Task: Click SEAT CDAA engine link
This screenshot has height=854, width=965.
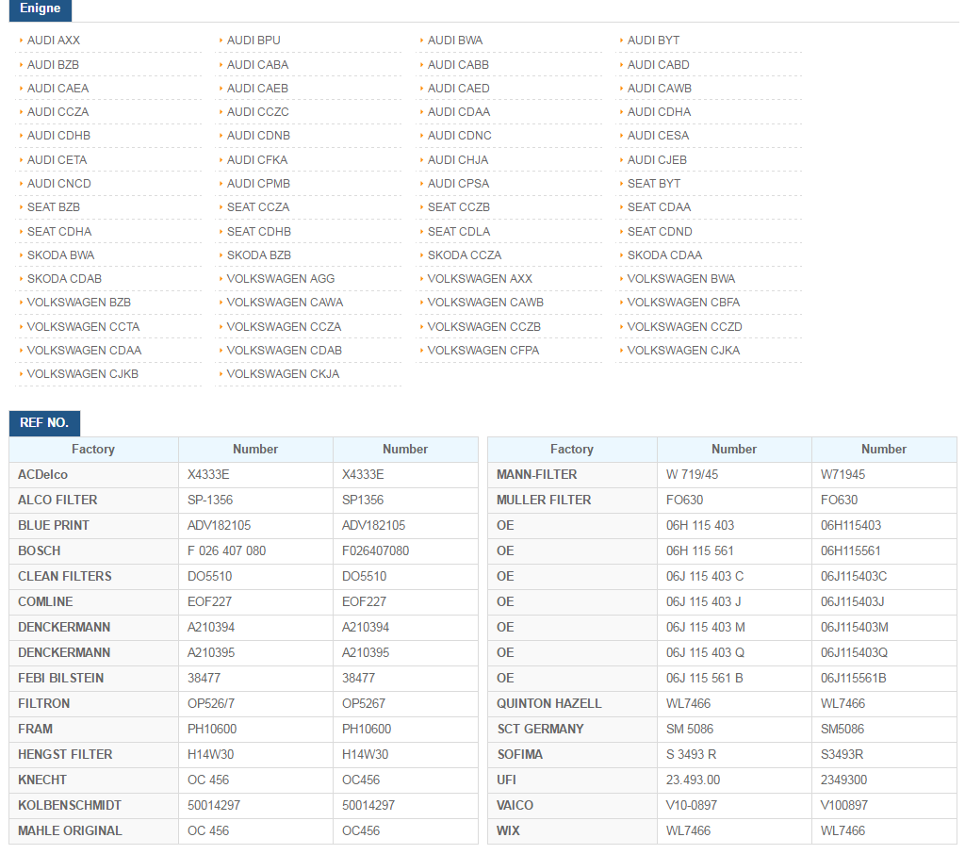Action: pos(659,206)
